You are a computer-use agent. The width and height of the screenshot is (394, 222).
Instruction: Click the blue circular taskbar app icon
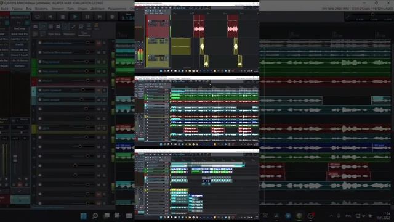(288, 216)
